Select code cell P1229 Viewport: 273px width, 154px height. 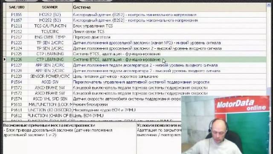[x=17, y=76]
